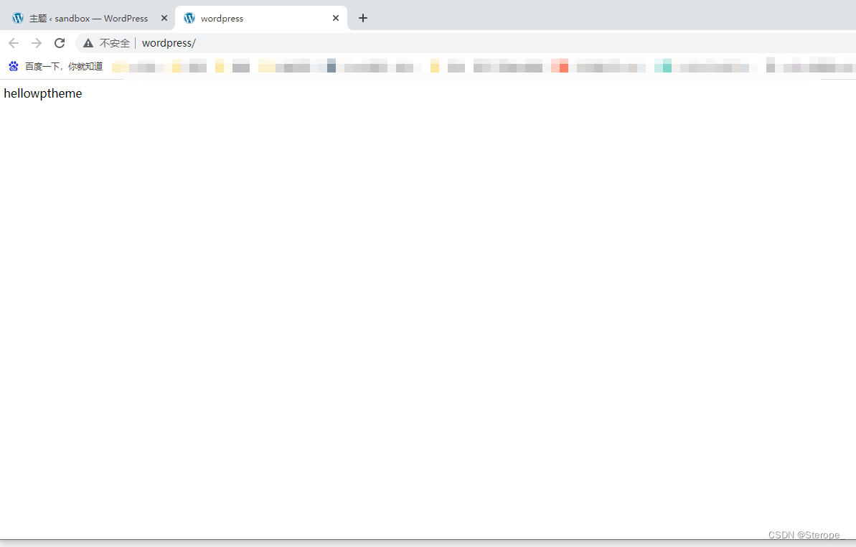The width and height of the screenshot is (856, 547).
Task: Click the hellowptheme page text
Action: [x=43, y=94]
